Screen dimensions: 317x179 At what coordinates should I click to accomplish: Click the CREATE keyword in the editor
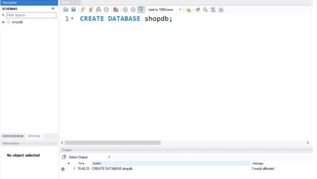tap(92, 19)
